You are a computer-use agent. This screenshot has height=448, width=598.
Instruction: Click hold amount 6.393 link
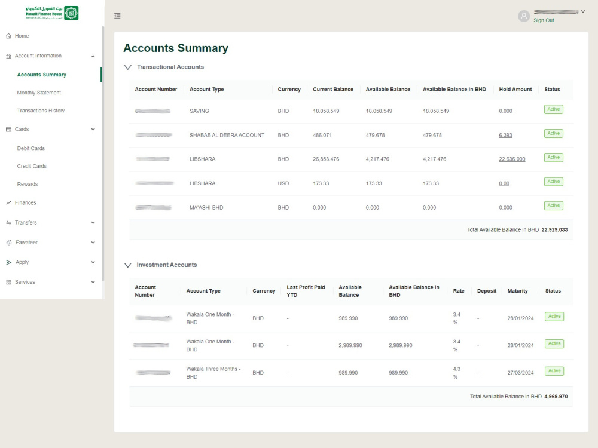pyautogui.click(x=505, y=135)
